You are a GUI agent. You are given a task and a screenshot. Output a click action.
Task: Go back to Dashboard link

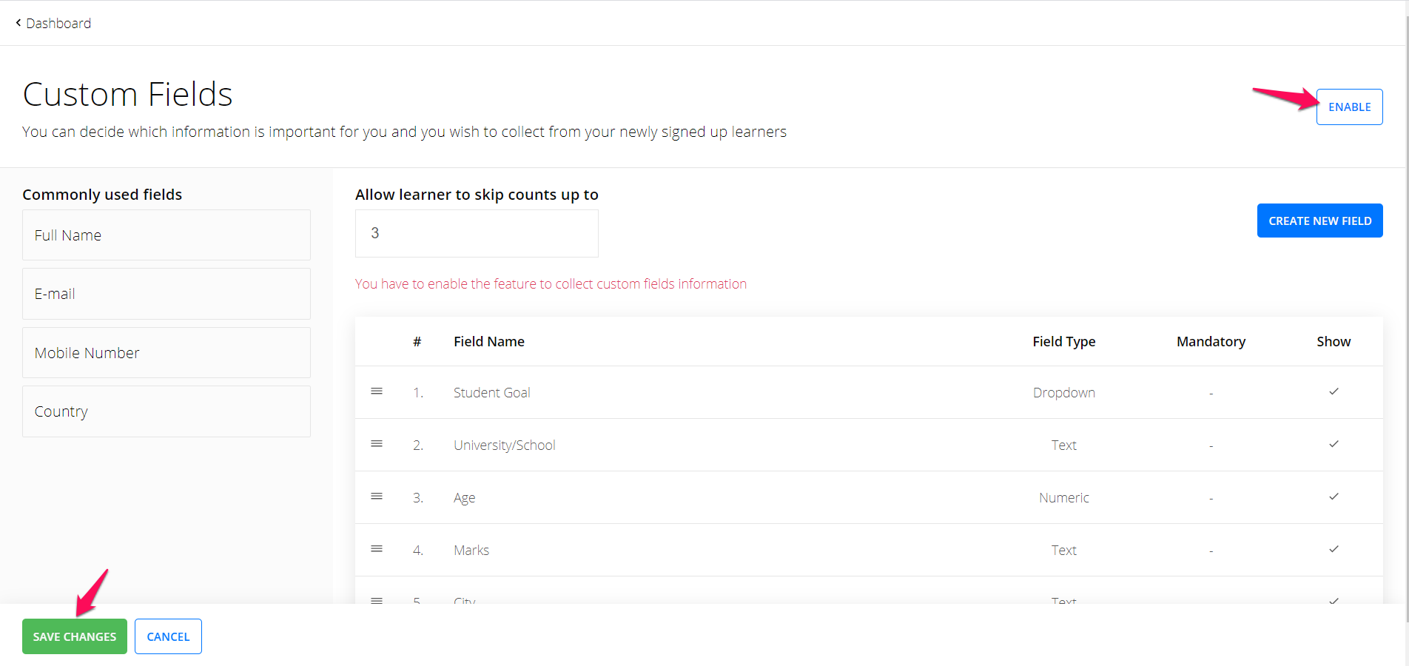(x=58, y=23)
